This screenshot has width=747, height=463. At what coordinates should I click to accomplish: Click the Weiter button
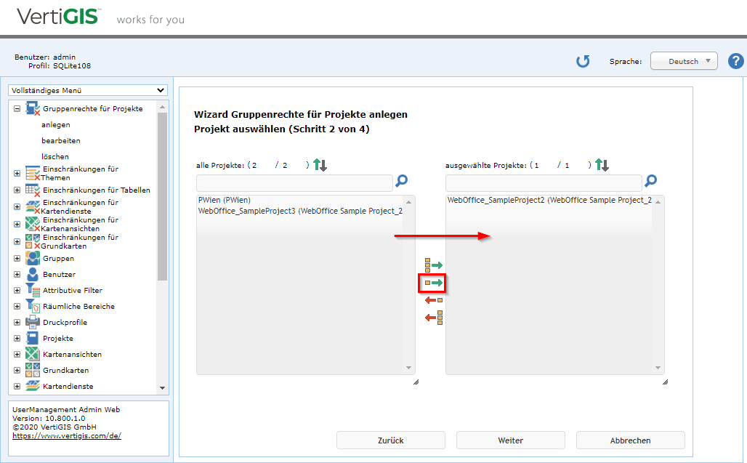pos(510,440)
